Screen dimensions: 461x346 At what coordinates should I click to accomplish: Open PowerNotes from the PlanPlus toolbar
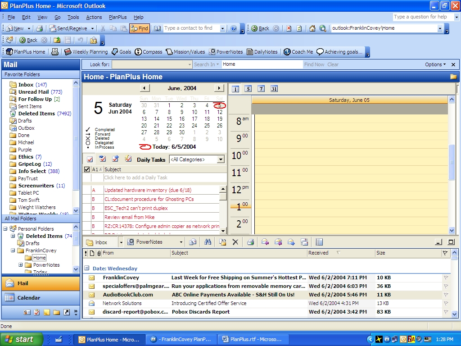(226, 52)
